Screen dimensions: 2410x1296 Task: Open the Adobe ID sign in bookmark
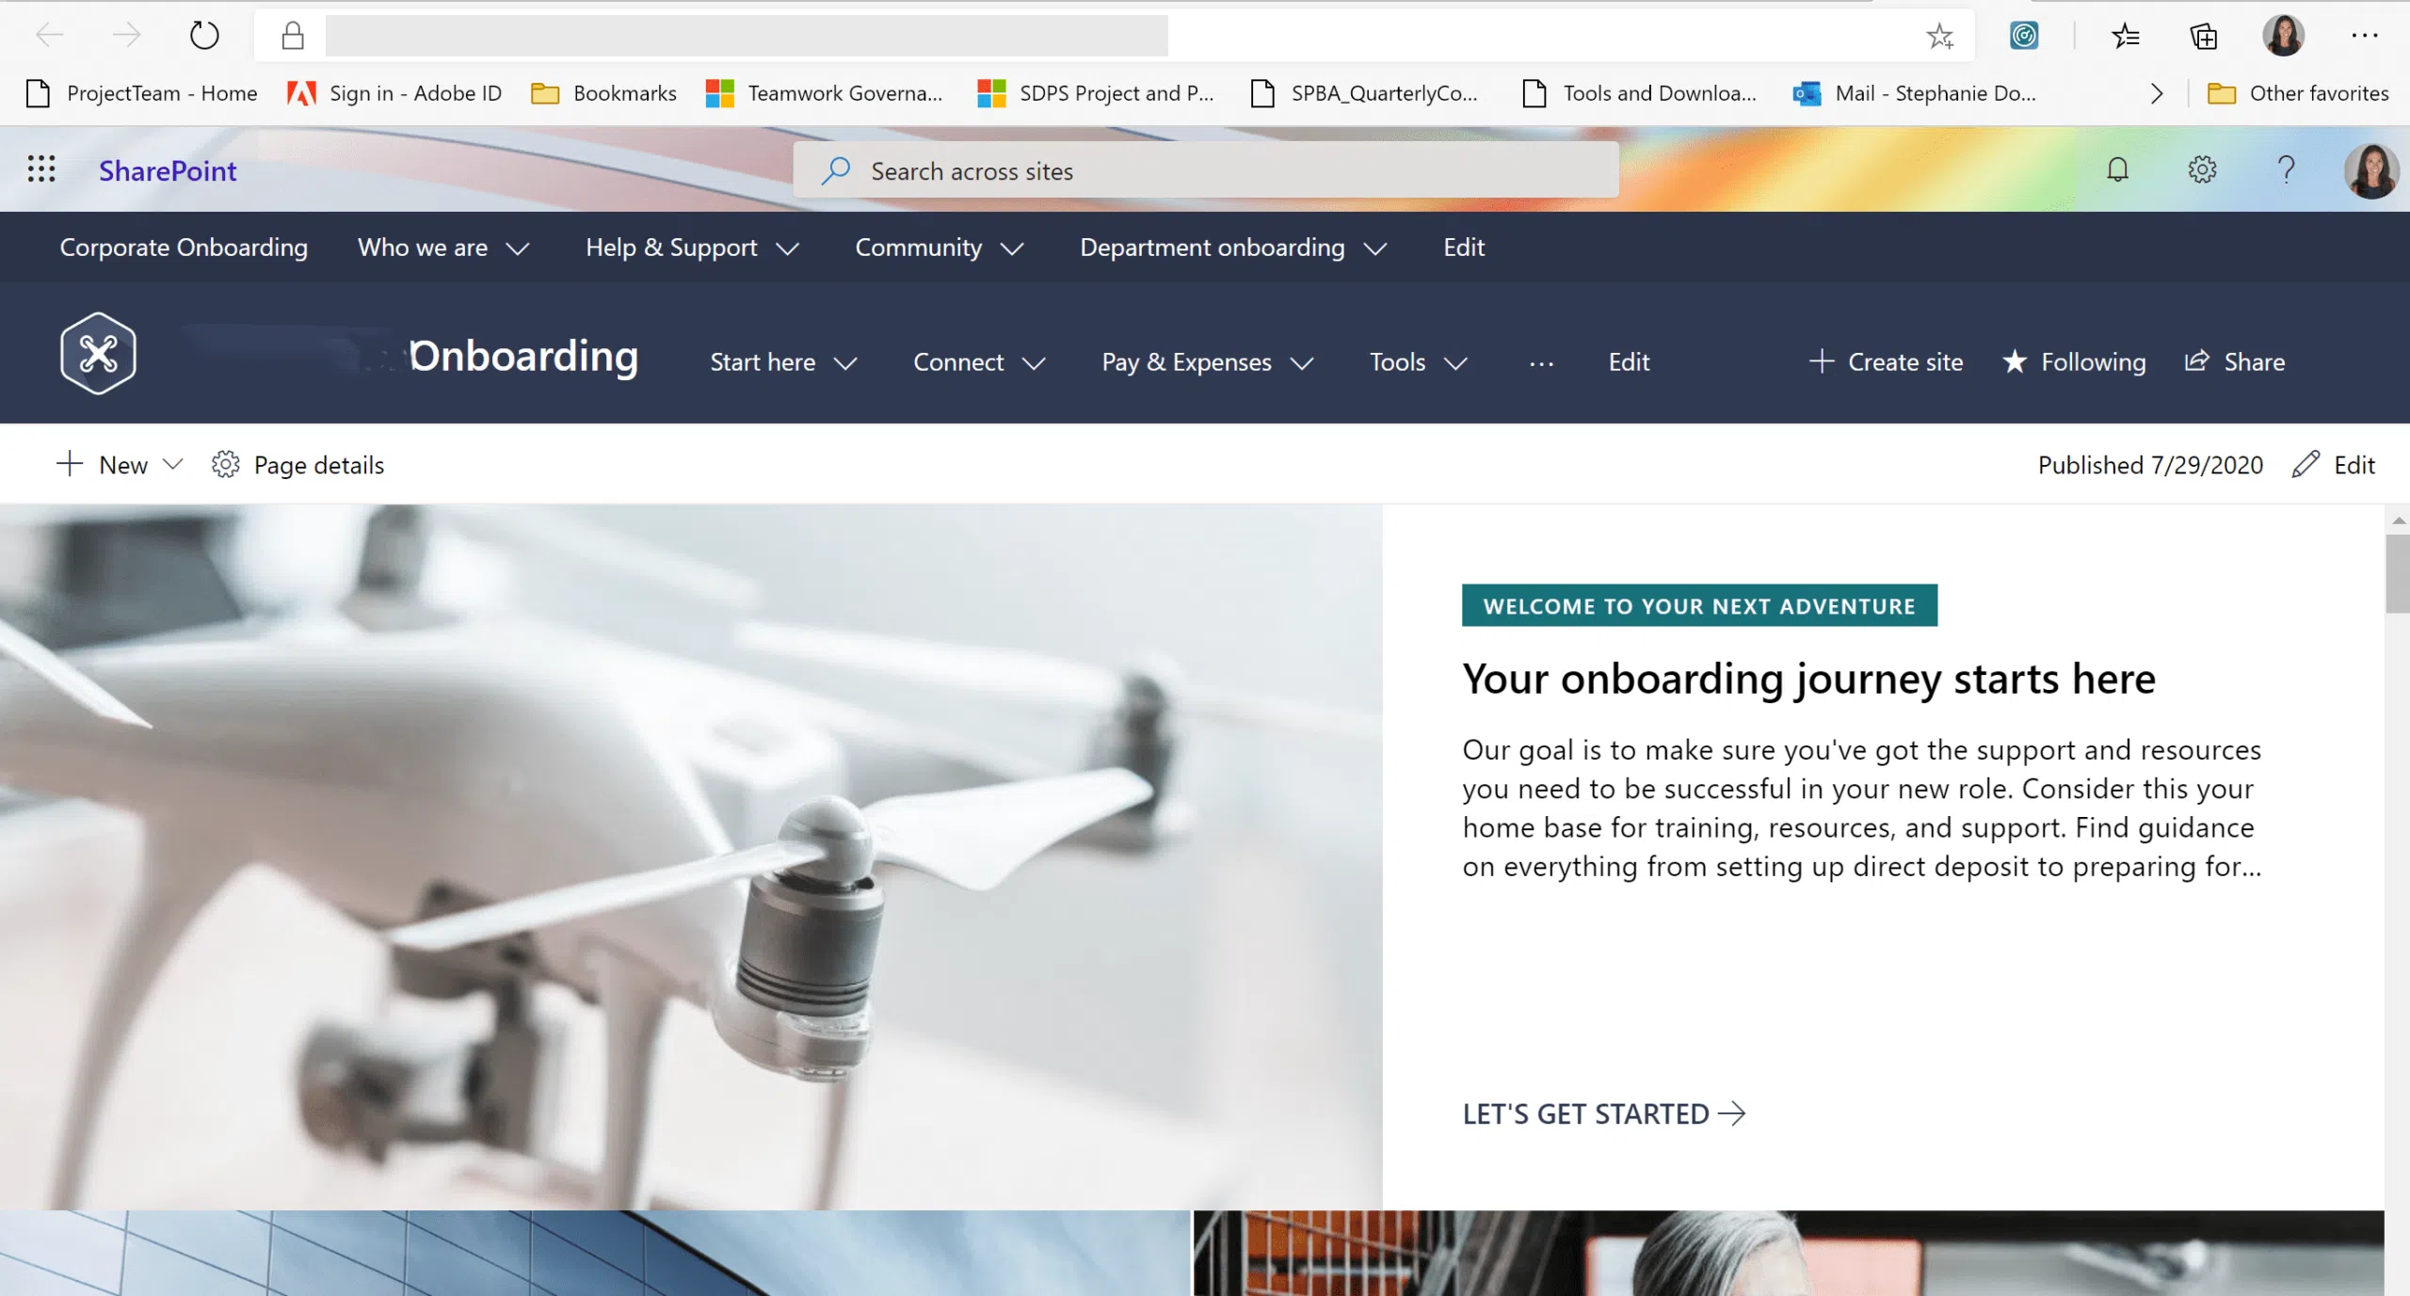pos(395,92)
